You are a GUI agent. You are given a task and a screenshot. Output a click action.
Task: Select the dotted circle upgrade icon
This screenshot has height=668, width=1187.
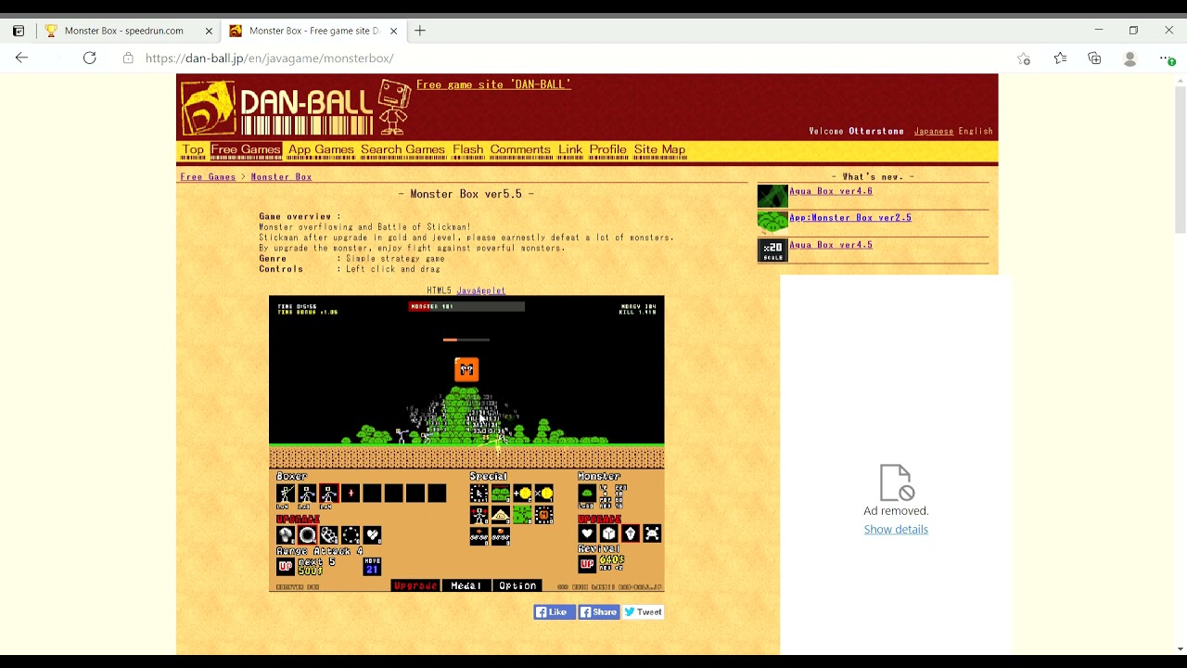(x=351, y=535)
